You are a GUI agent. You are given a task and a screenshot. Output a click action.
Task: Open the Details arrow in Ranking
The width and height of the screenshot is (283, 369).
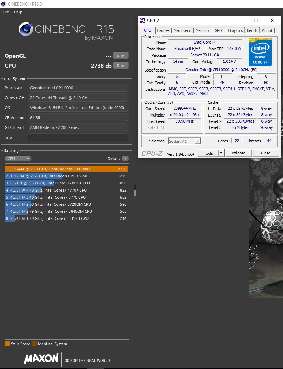125,159
